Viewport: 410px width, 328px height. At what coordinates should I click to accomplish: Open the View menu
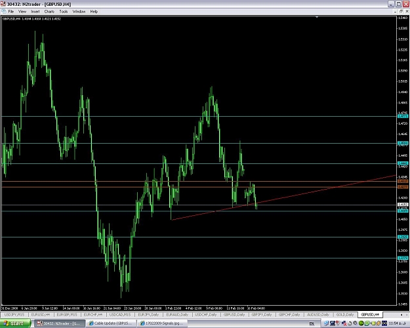tap(22, 12)
